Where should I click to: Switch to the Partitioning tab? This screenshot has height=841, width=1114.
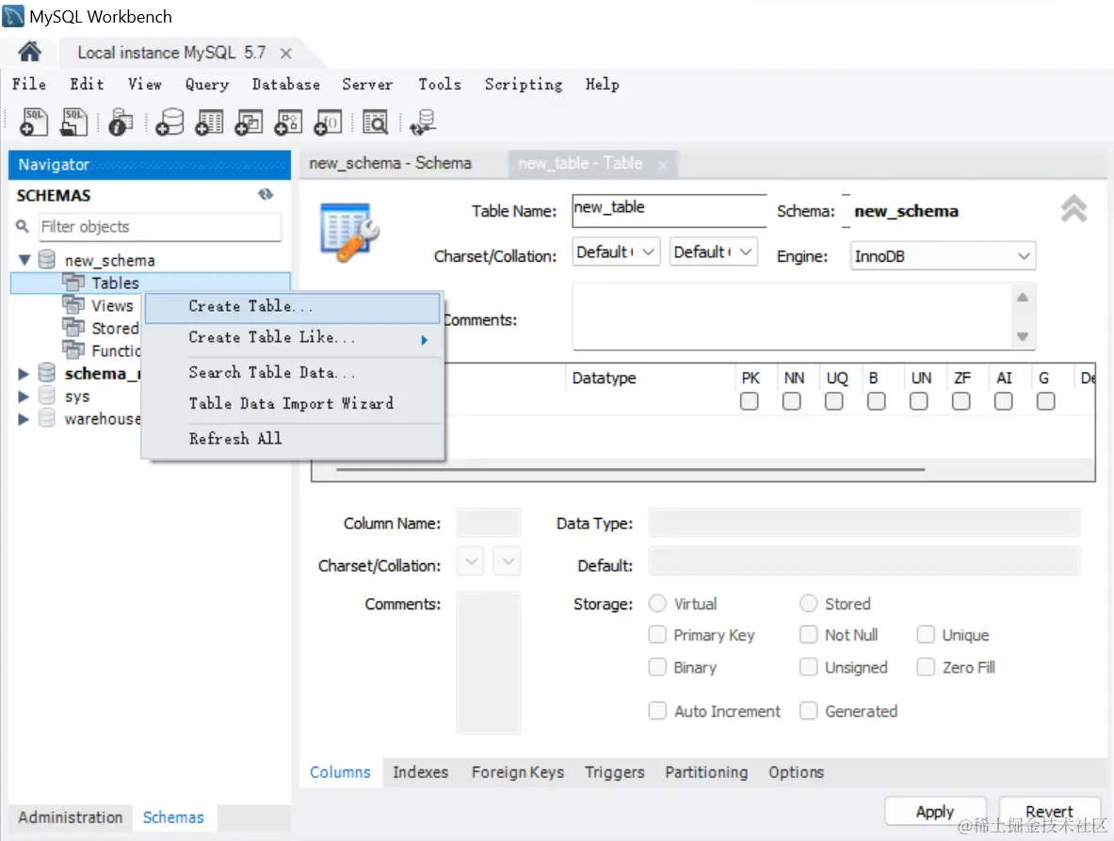[x=706, y=772]
